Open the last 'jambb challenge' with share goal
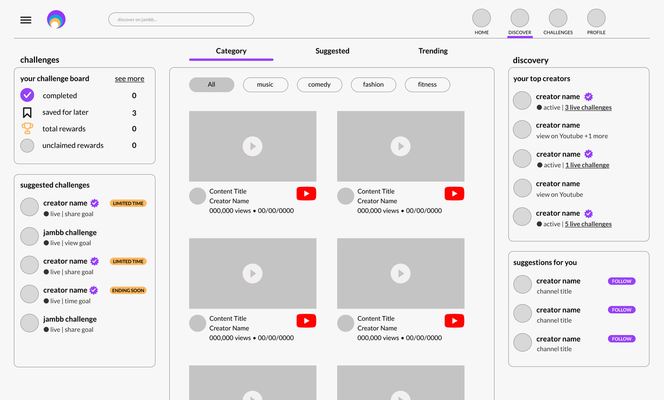 (x=70, y=319)
